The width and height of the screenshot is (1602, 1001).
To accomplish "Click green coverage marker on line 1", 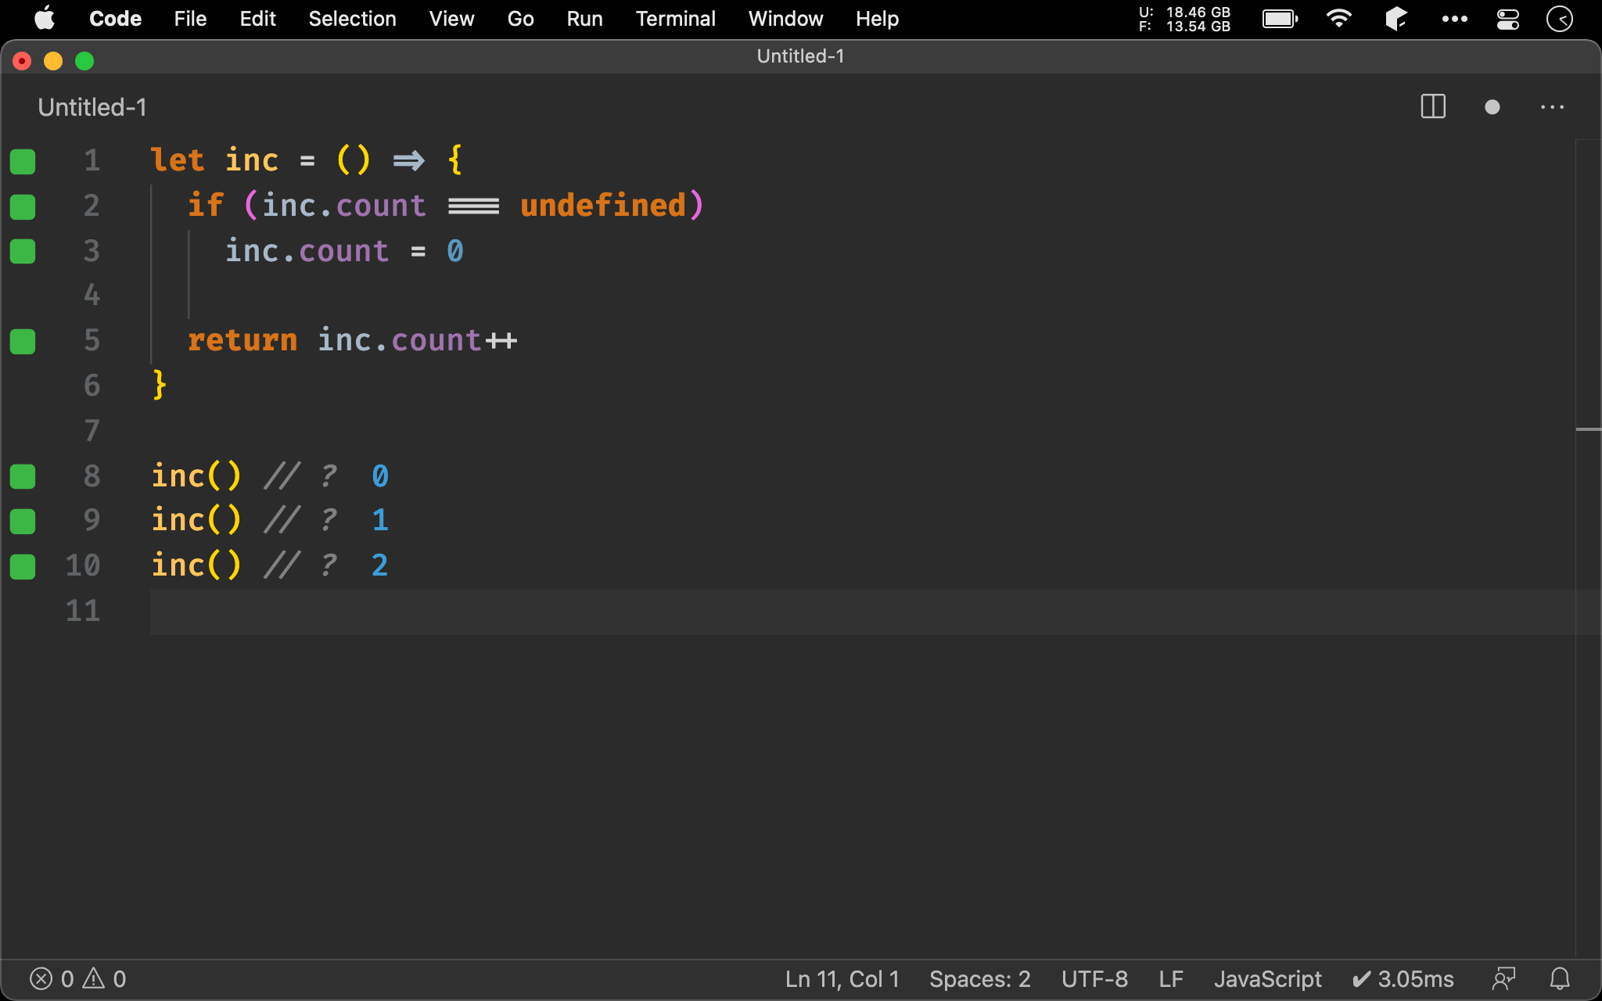I will coord(23,161).
